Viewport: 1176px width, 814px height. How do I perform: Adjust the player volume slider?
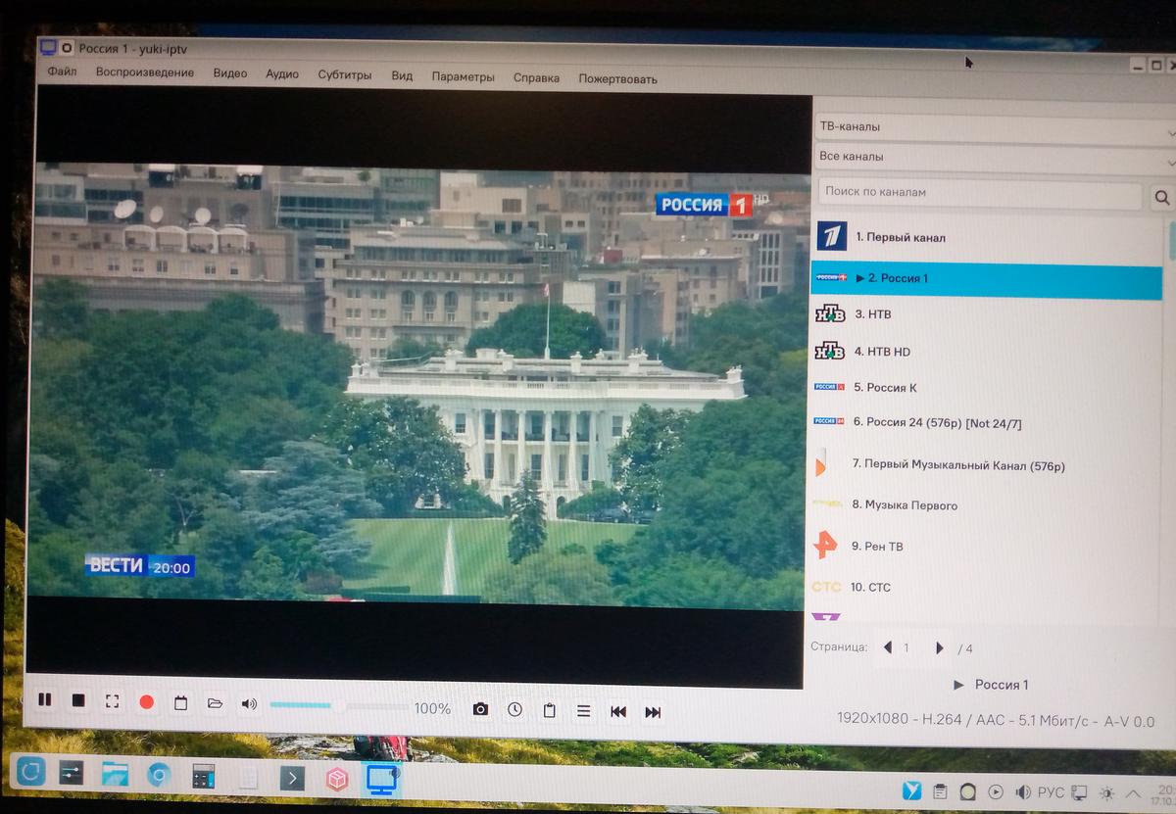click(x=337, y=705)
